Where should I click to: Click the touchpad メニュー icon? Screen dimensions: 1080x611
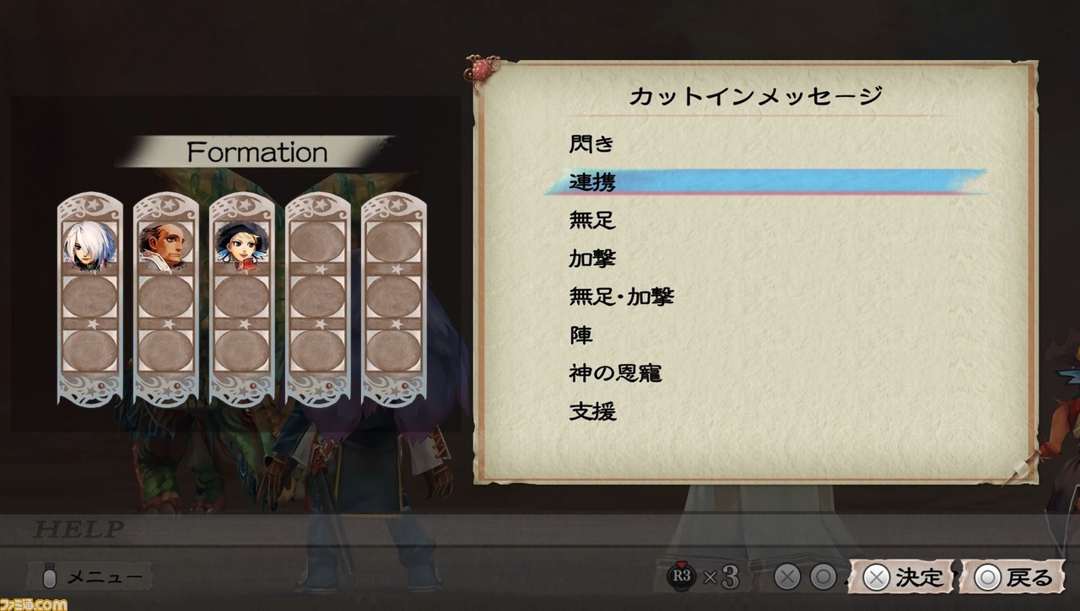point(50,577)
